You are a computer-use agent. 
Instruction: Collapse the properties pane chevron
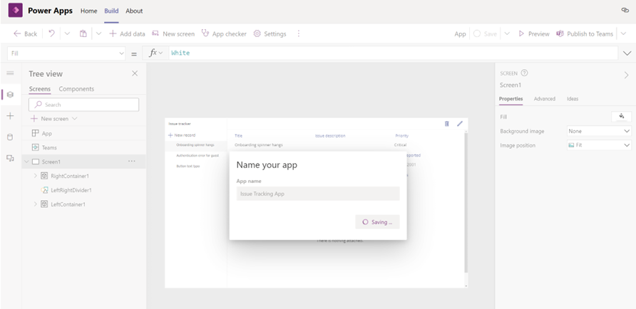626,75
